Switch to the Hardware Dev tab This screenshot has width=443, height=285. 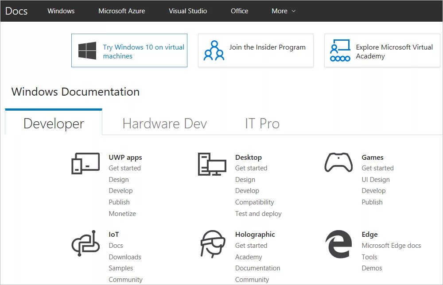(x=165, y=123)
